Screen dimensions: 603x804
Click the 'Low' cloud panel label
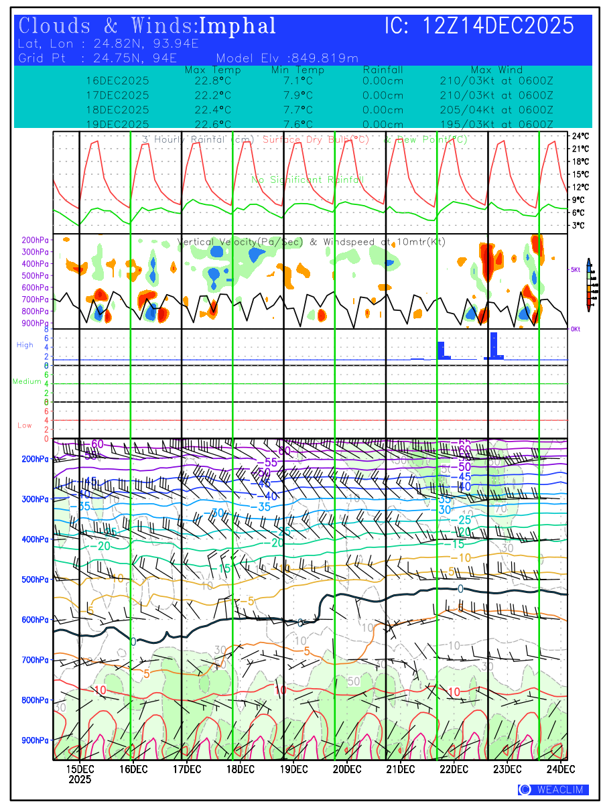click(x=25, y=425)
